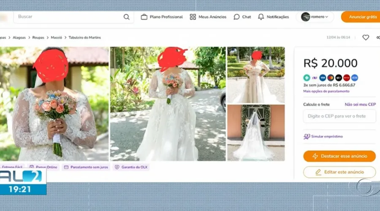Open the Maceió breadcrumb
Screen dimensions: 380x211
click(56, 38)
